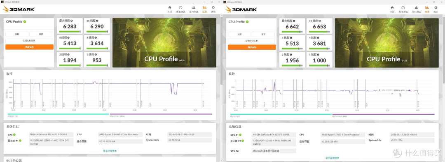The image size is (445, 162).
Task: Click Load (加载) button in left window
Action: 17,34
